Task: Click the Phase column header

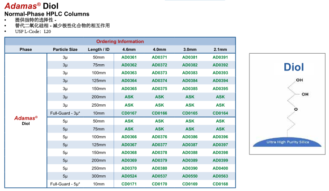Action: tap(25, 50)
